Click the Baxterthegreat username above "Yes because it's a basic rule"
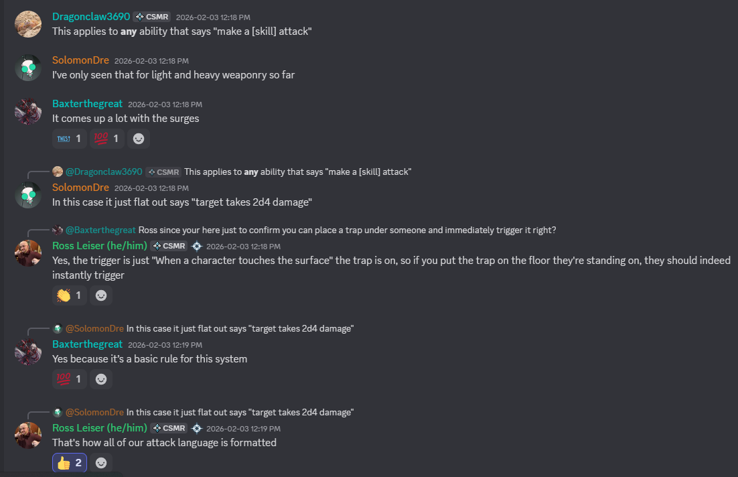 (87, 344)
